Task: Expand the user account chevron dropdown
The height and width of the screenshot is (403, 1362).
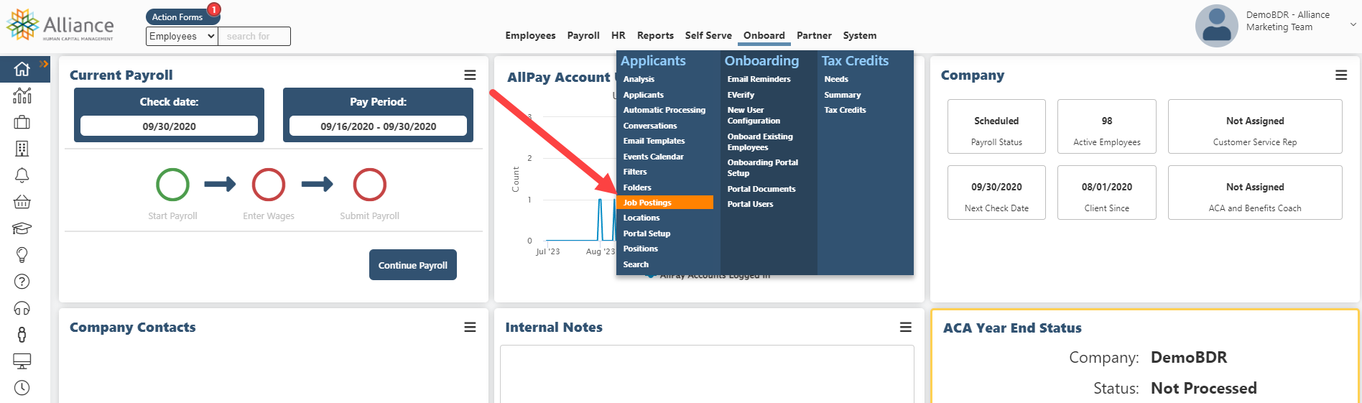Action: (1353, 24)
